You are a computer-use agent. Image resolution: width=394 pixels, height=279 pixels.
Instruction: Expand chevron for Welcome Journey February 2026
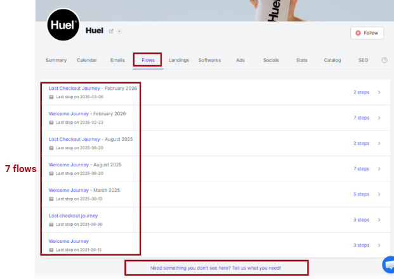[379, 118]
